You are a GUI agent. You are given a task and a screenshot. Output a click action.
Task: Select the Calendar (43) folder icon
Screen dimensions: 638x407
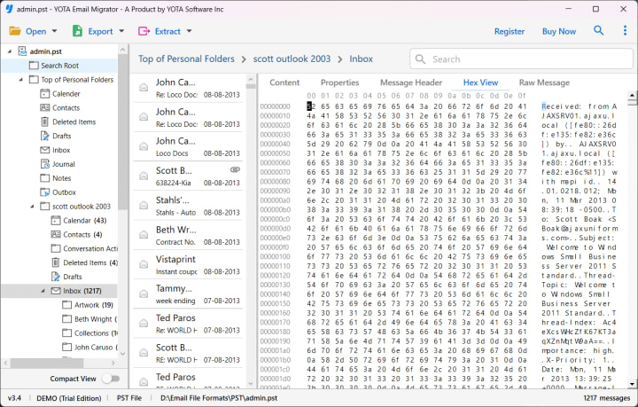click(x=56, y=221)
